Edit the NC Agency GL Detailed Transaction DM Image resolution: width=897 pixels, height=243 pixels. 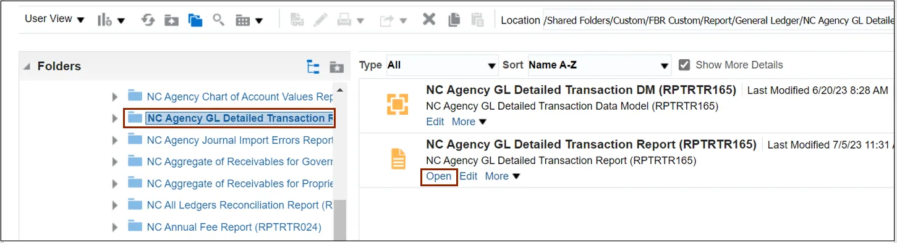pyautogui.click(x=435, y=122)
